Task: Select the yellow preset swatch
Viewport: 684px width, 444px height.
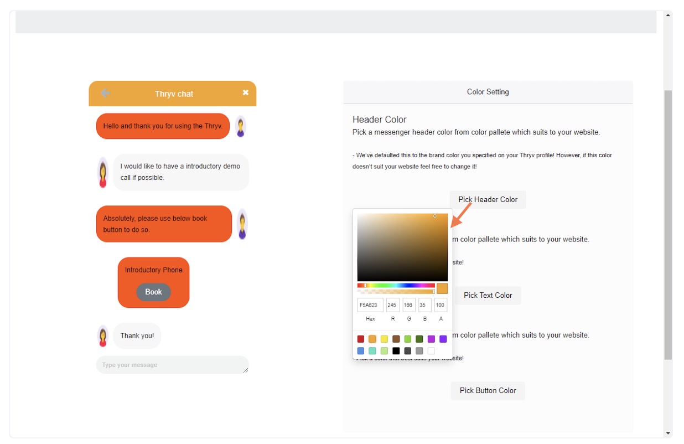Action: tap(384, 339)
